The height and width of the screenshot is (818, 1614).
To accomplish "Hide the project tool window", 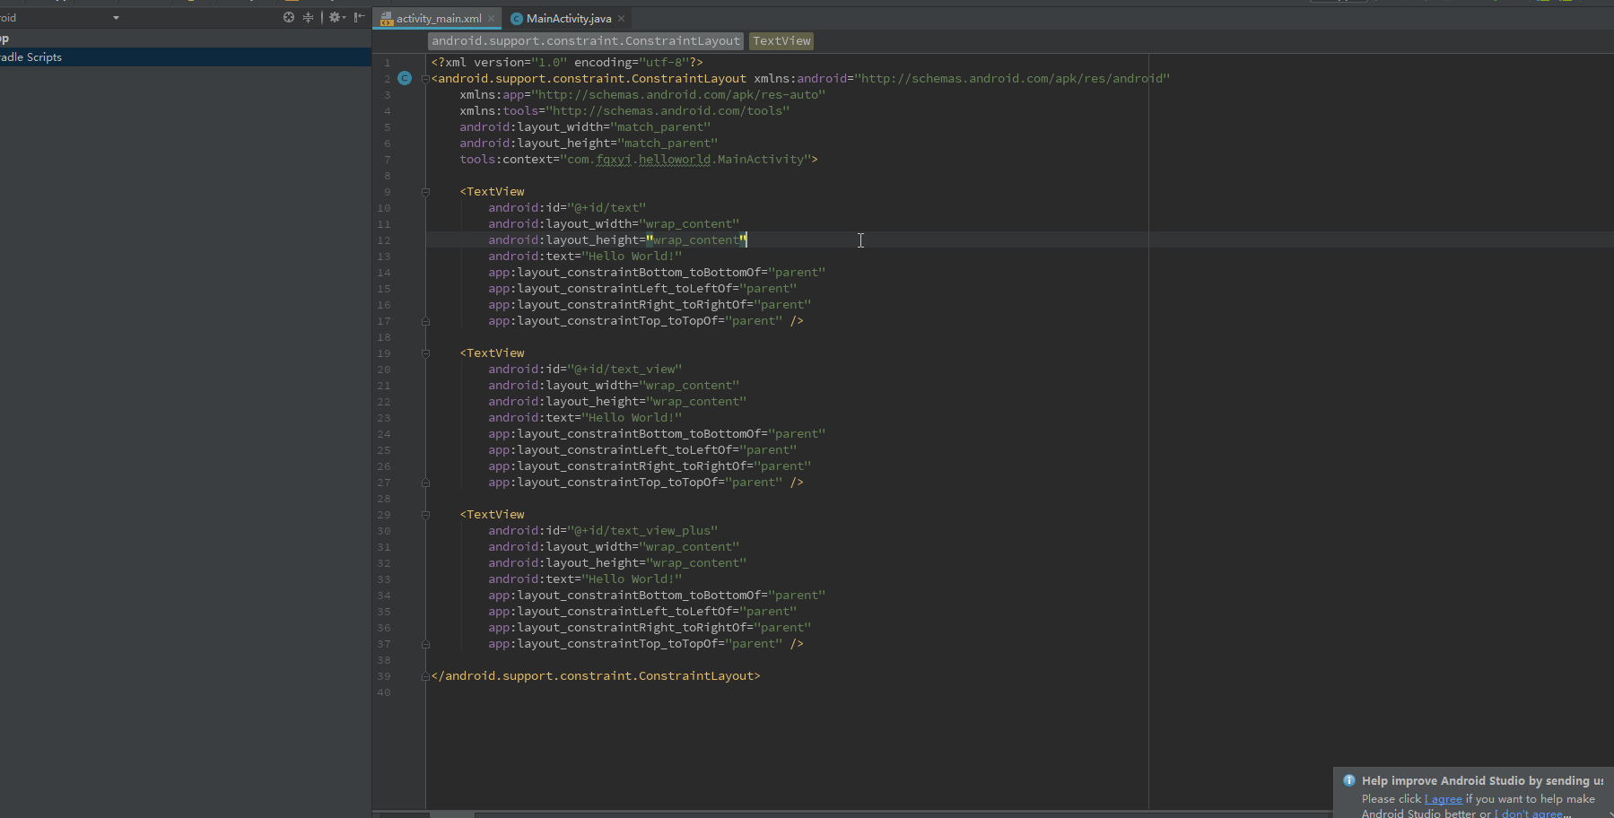I will (359, 17).
